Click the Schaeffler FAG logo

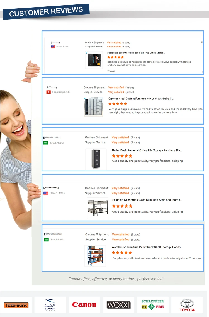point(152,305)
